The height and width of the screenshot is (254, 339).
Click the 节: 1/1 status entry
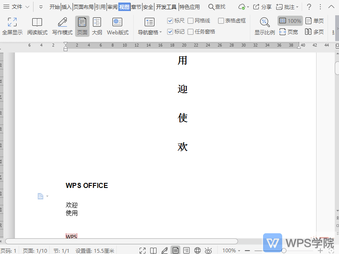click(61, 251)
